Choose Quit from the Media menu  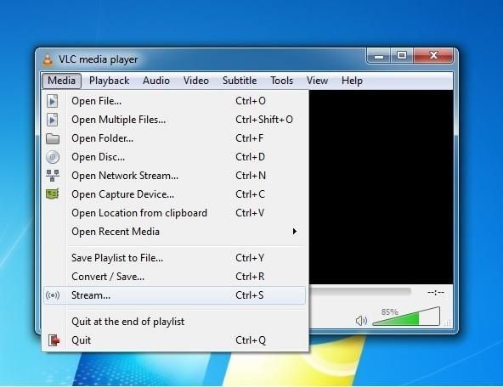click(175, 340)
